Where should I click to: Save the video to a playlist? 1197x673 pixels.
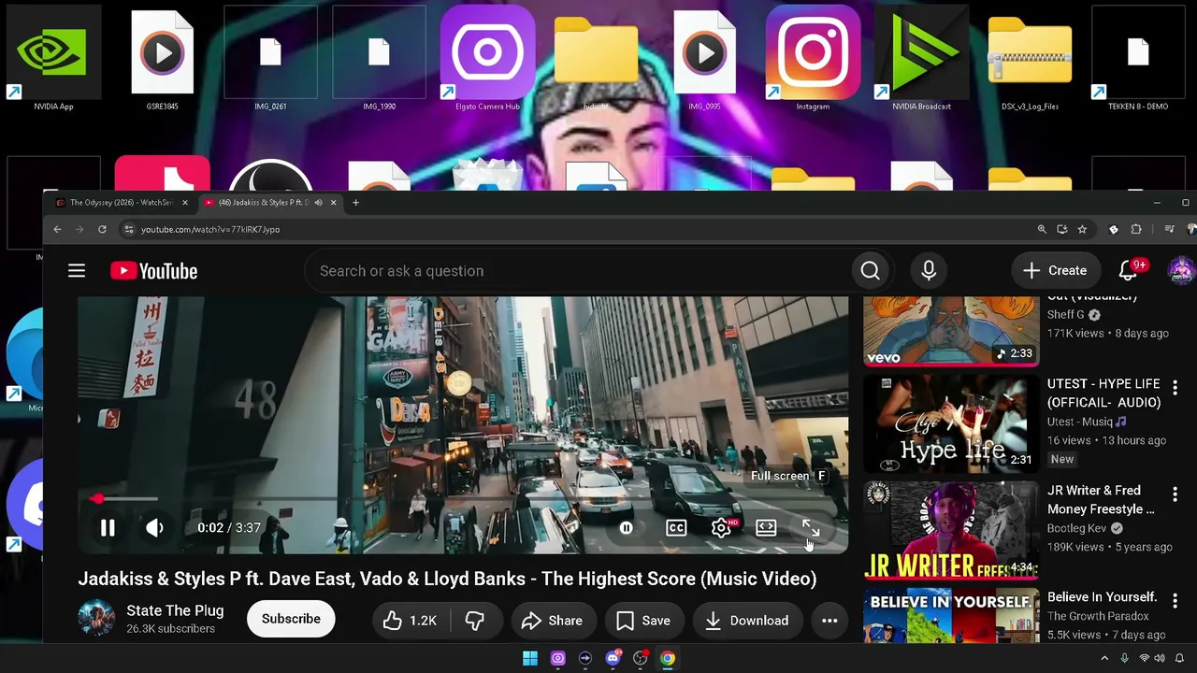pyautogui.click(x=643, y=621)
